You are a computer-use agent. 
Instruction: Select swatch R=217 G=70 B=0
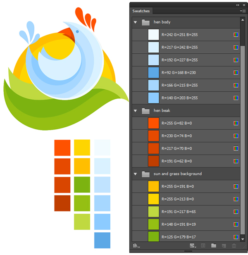click(x=153, y=148)
